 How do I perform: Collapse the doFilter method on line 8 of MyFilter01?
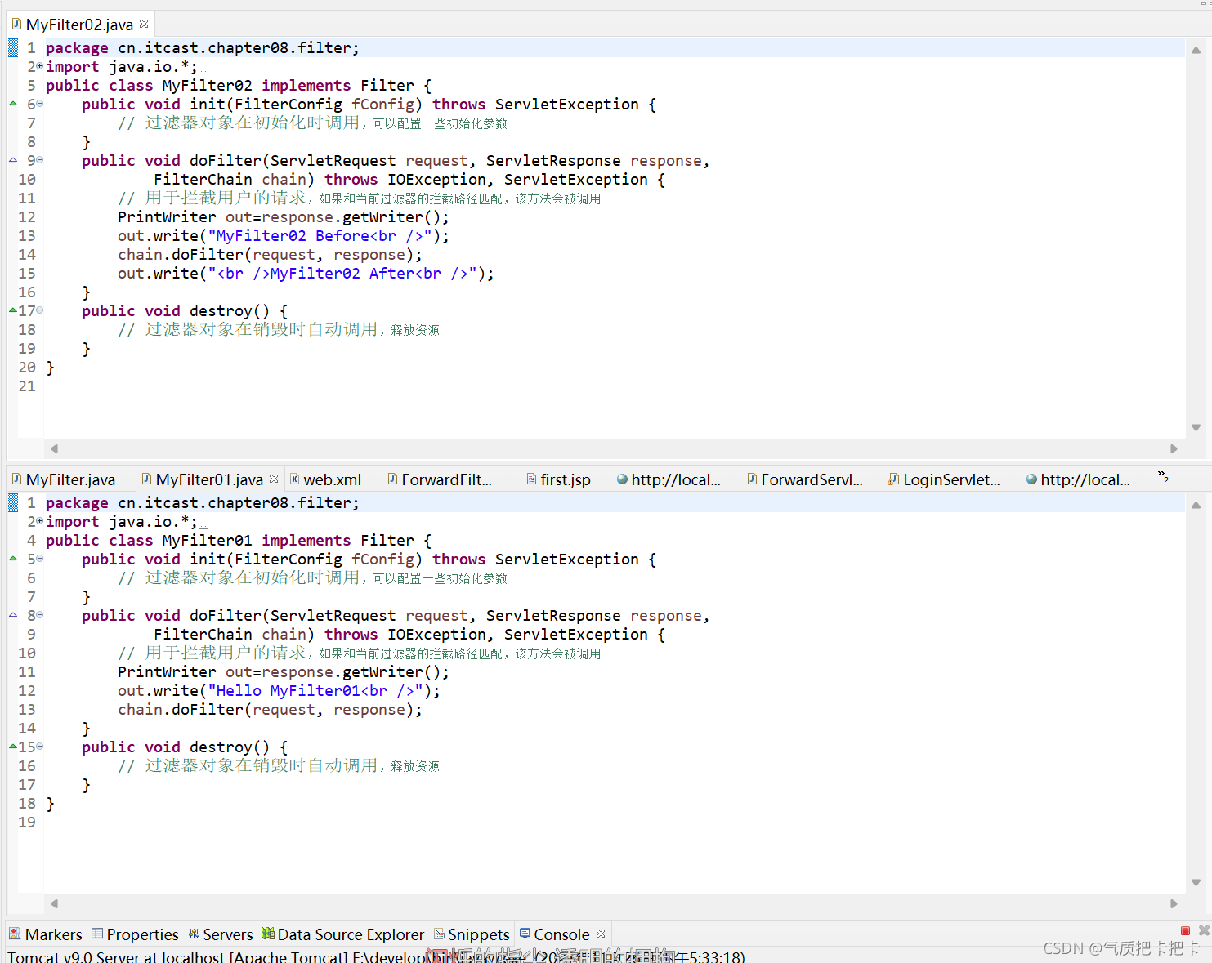click(x=40, y=615)
